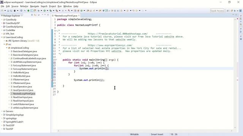Collapse the src folder node

point(4,44)
